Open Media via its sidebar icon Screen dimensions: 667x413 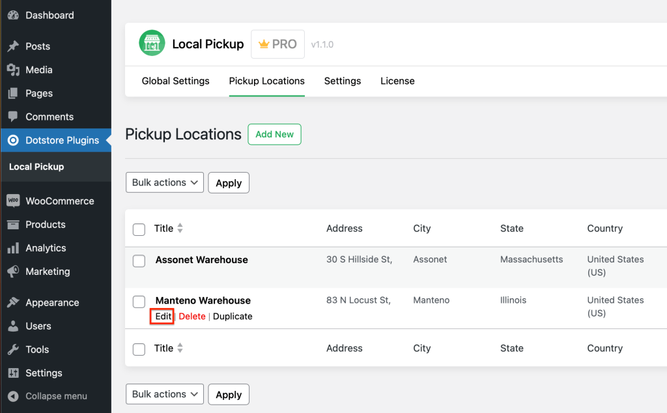click(x=13, y=70)
